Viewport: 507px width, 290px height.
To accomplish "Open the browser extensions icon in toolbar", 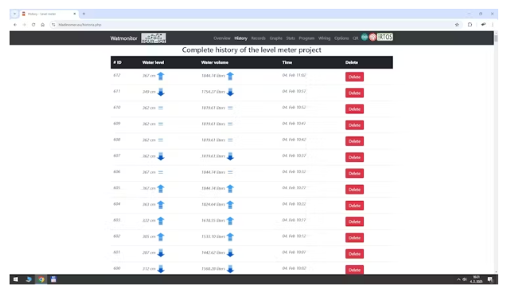I will (470, 25).
